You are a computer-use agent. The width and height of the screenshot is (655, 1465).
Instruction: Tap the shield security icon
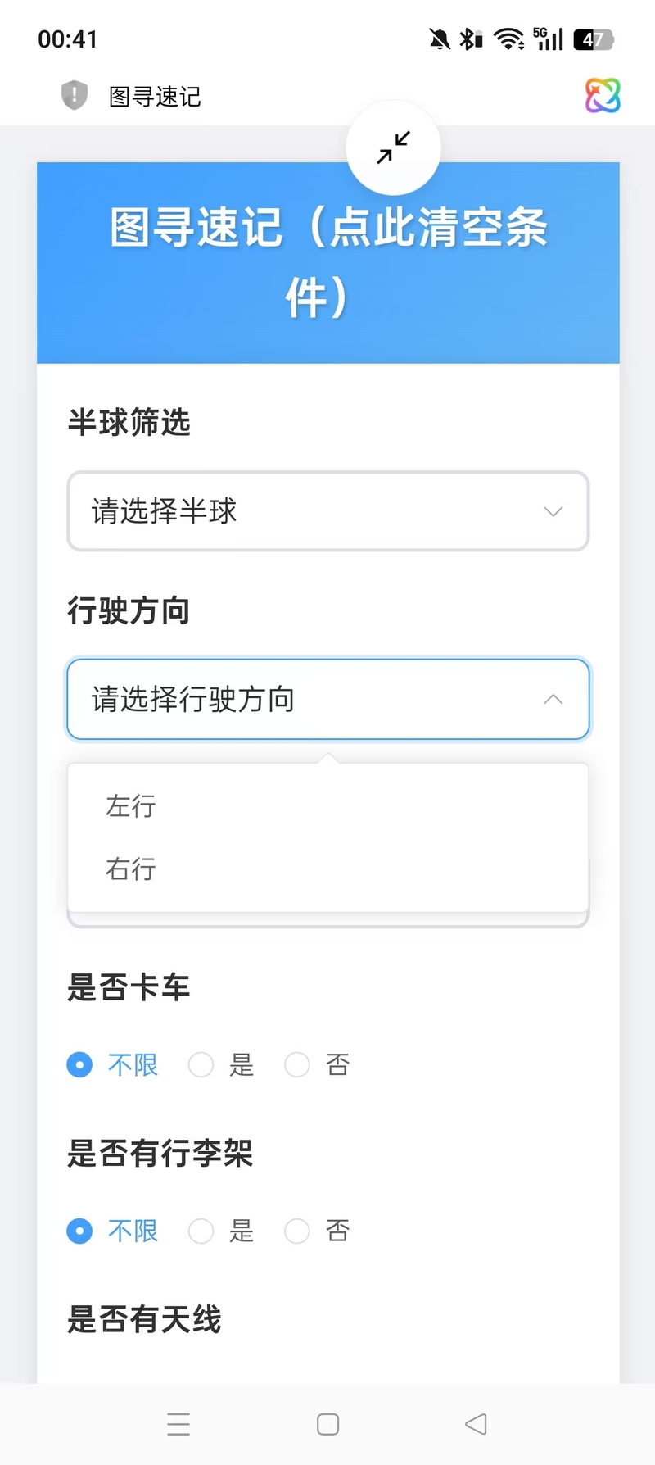click(75, 95)
